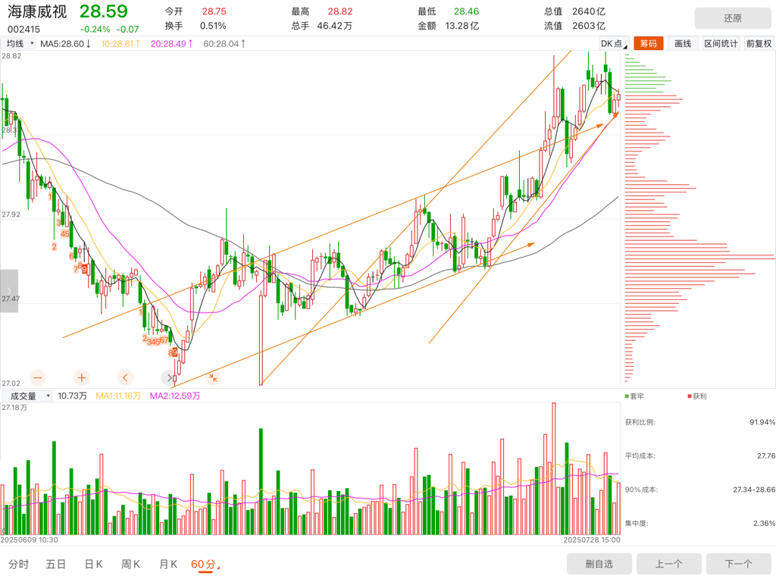Zoom in chart with plus icon

[82, 378]
